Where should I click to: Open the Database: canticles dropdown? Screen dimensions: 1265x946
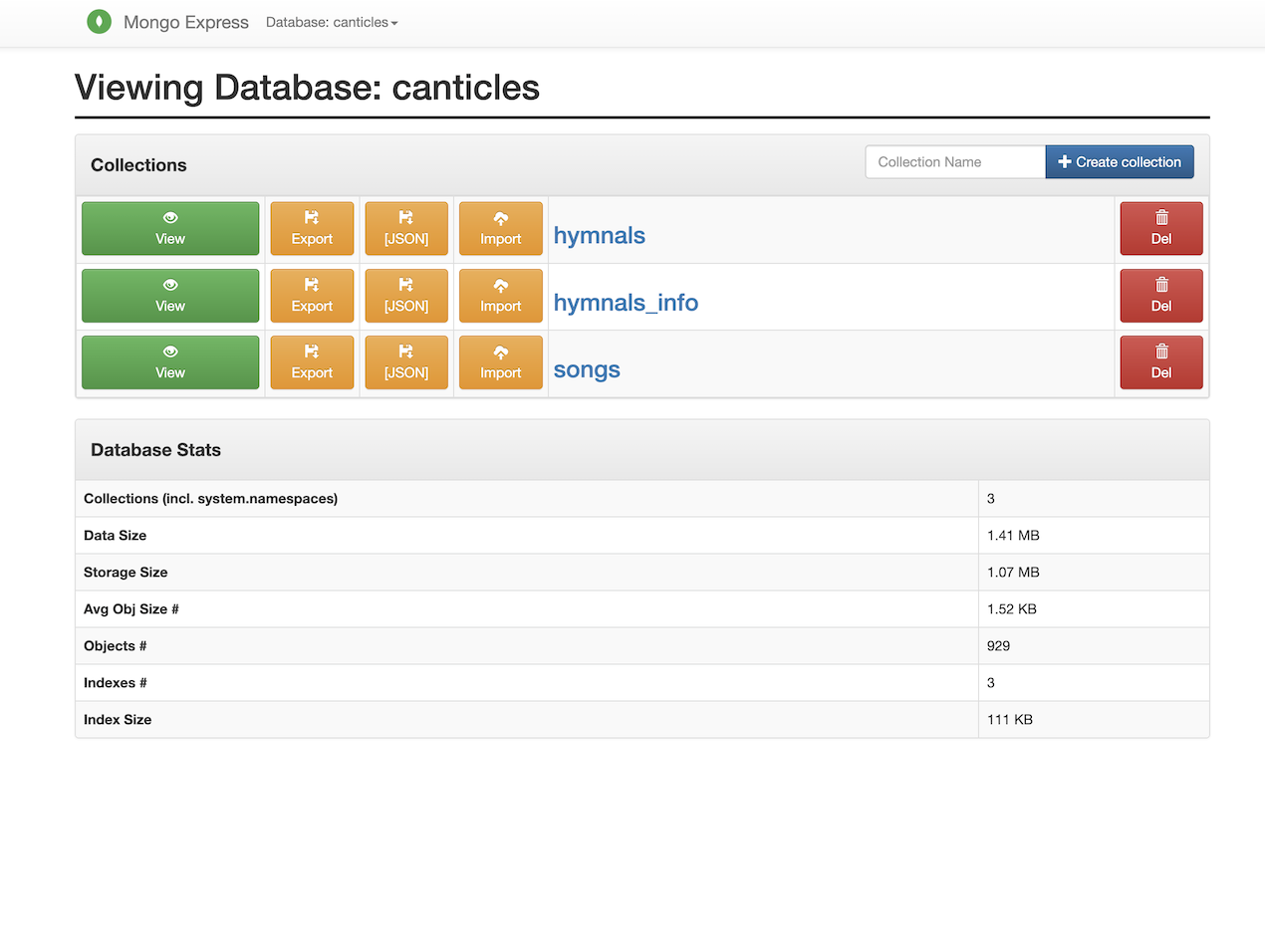click(x=332, y=22)
